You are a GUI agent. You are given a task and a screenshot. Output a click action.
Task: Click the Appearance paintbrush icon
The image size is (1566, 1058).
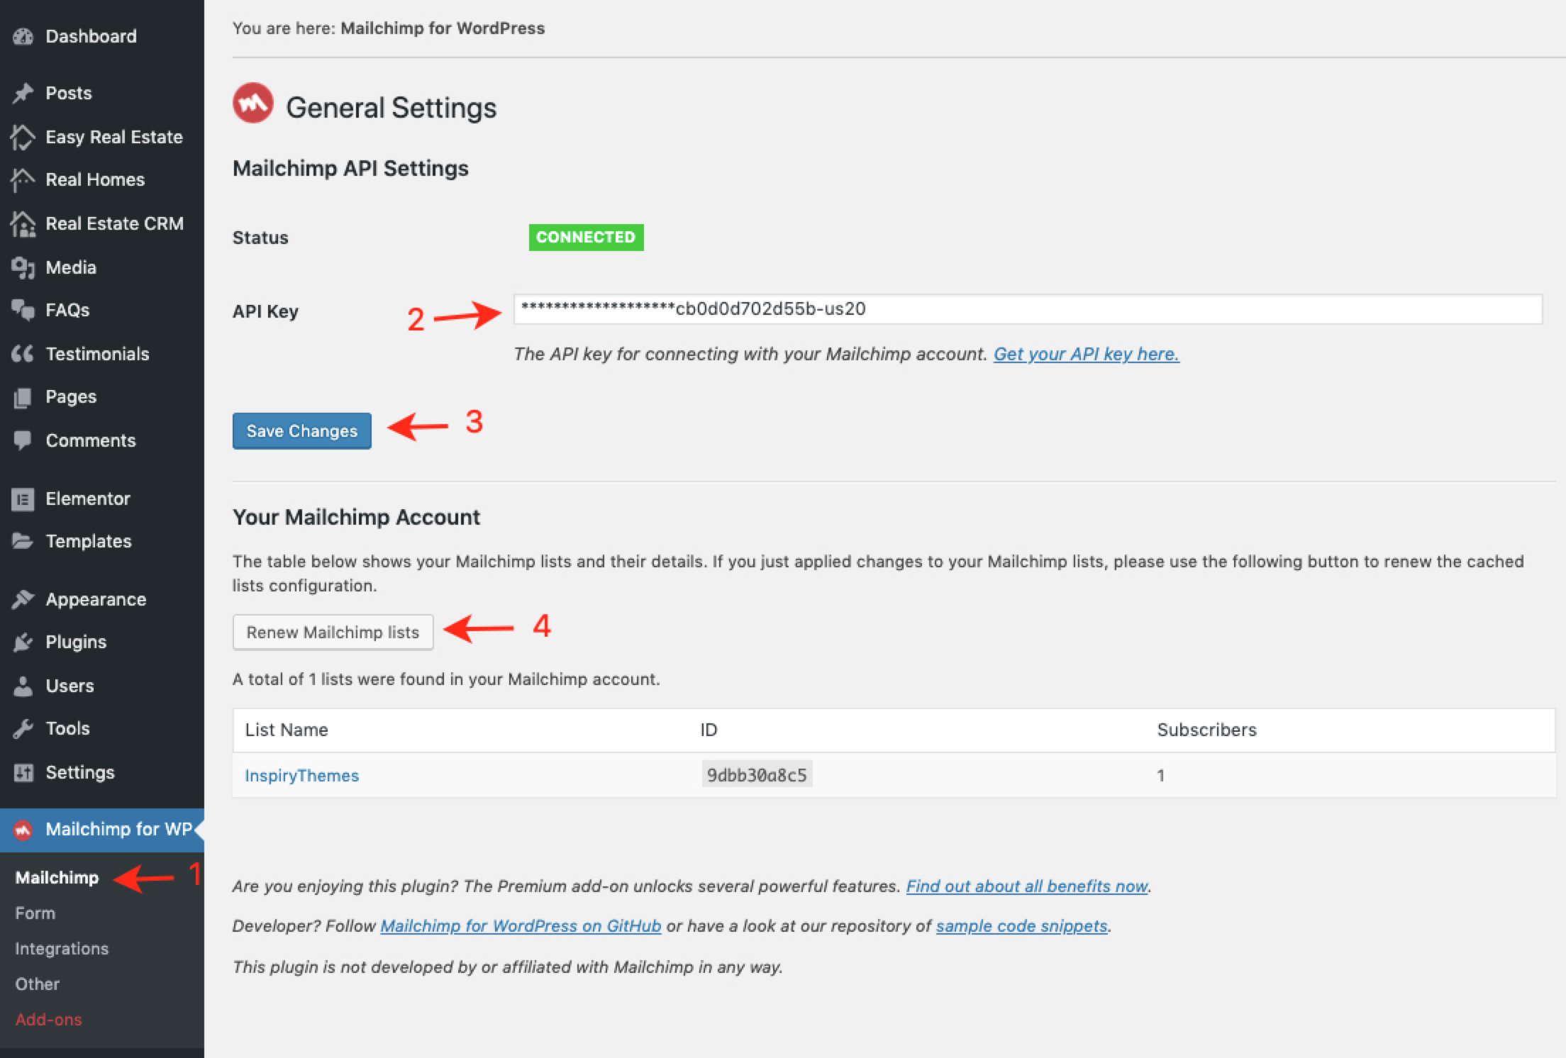point(23,599)
